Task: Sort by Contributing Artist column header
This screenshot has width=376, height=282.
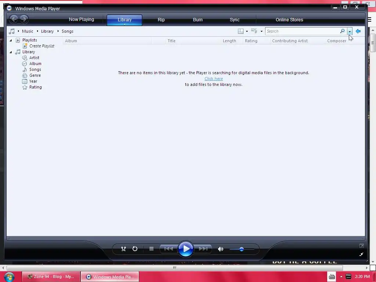Action: pos(297,41)
